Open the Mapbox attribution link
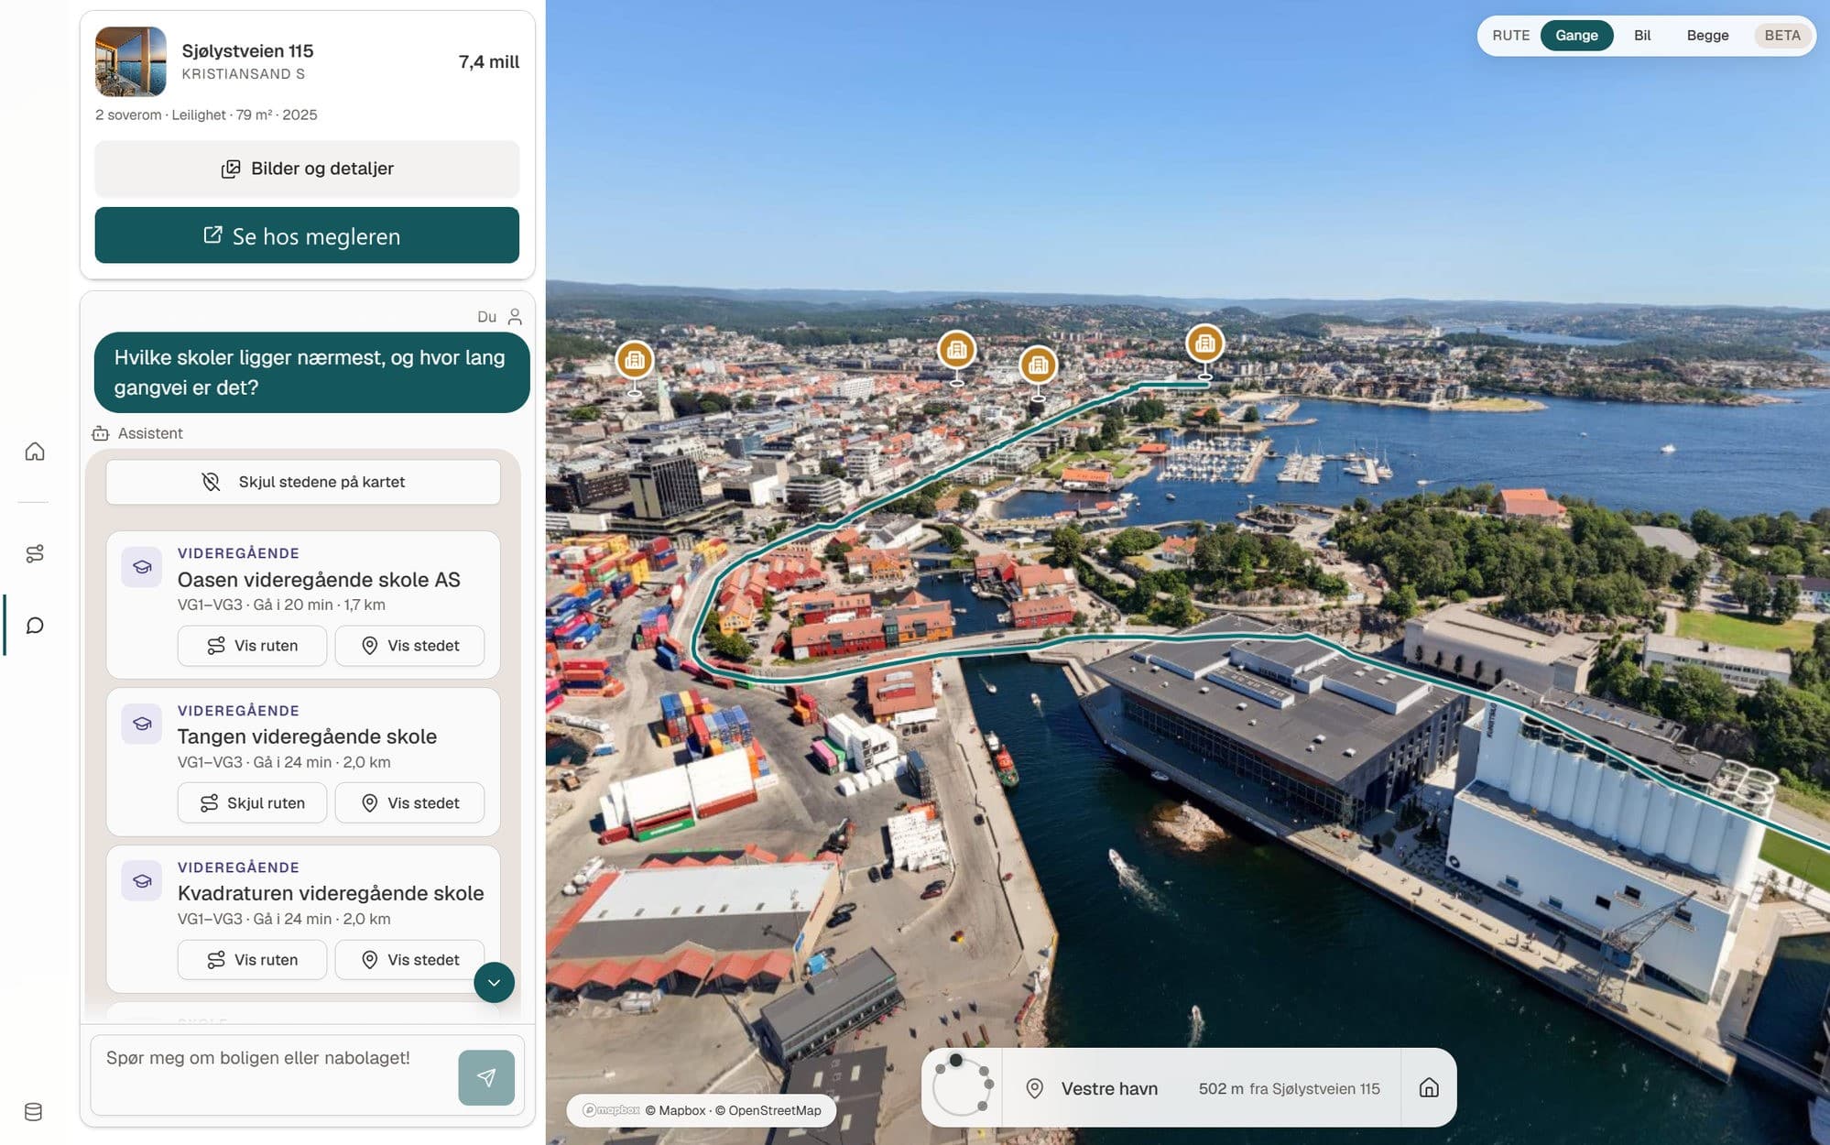The height and width of the screenshot is (1145, 1830). tap(675, 1110)
